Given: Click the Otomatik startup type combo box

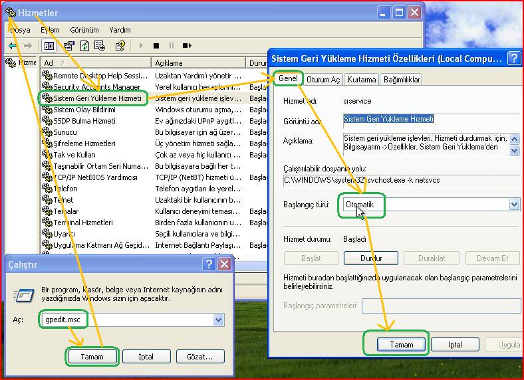Looking at the screenshot, I should point(432,205).
